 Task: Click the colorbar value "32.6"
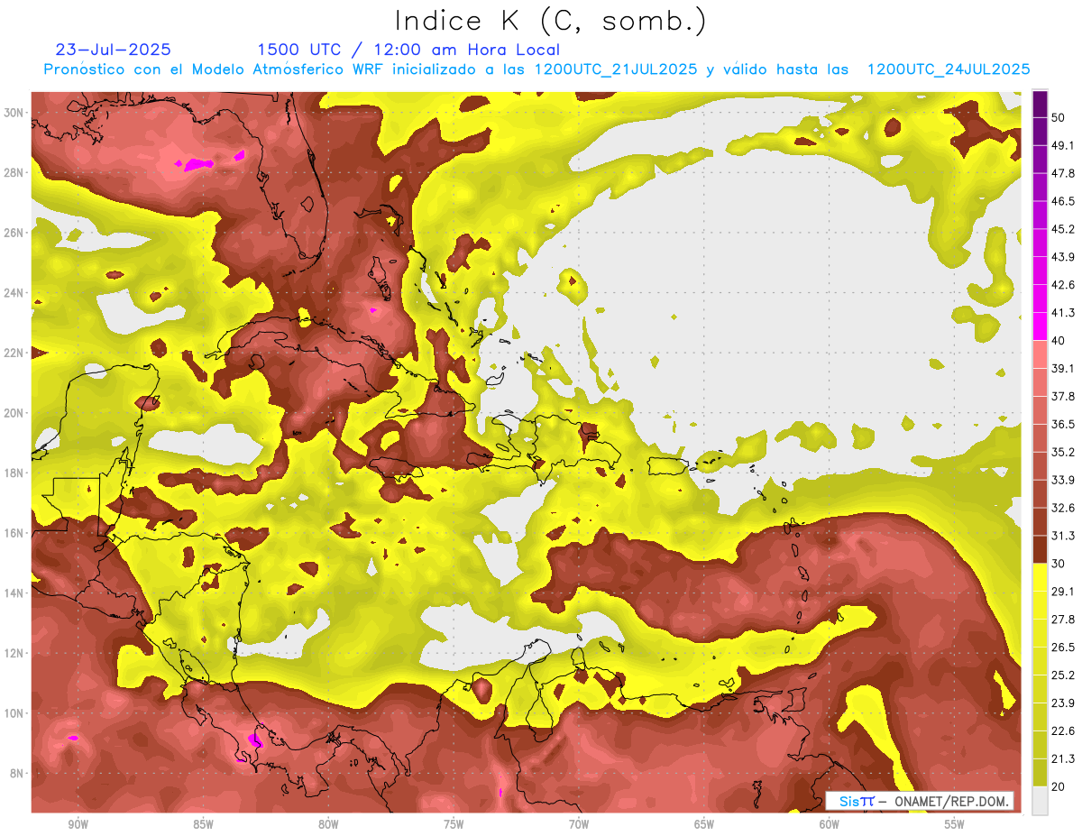1063,509
